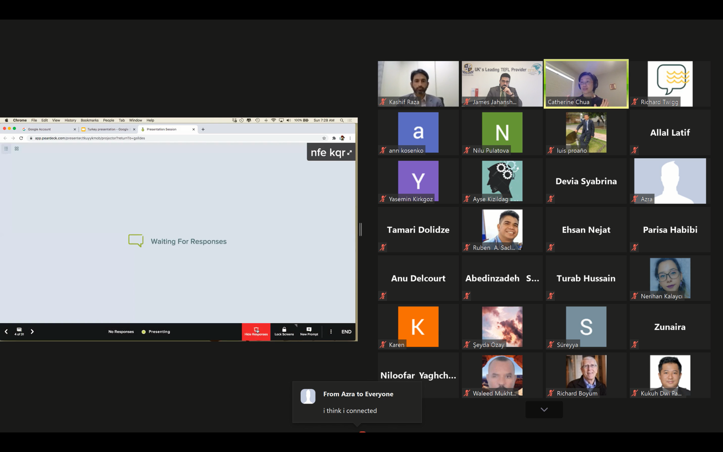This screenshot has height=452, width=723.
Task: Add a New Prompt
Action: click(309, 332)
